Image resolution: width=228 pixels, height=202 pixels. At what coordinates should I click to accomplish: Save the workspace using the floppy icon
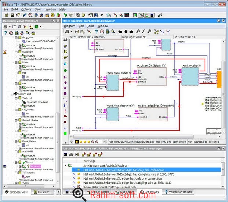pyautogui.click(x=12, y=15)
